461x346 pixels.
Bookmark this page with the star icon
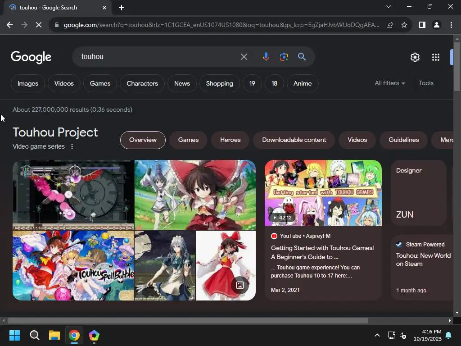[x=404, y=25]
